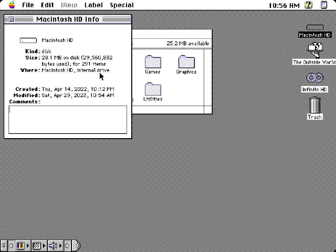
Task: Click inside the Comments text box
Action: tap(68, 119)
